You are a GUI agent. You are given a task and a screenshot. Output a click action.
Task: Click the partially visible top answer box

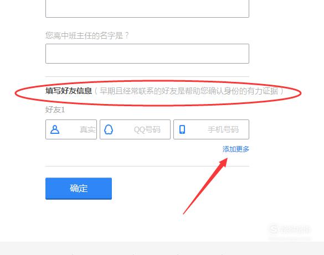click(147, 9)
